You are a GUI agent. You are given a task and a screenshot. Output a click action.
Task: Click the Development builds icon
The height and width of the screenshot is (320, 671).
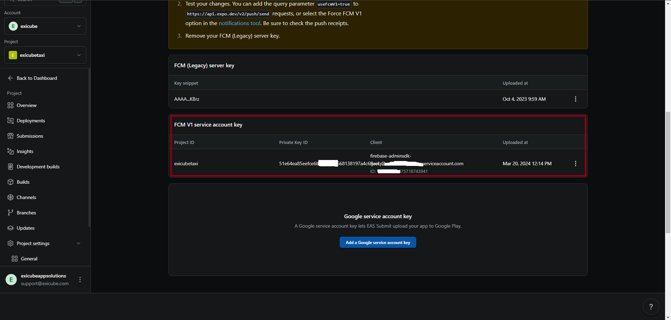click(x=10, y=167)
